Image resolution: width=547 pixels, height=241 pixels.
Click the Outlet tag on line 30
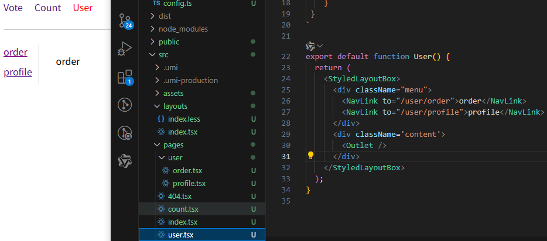tap(364, 145)
